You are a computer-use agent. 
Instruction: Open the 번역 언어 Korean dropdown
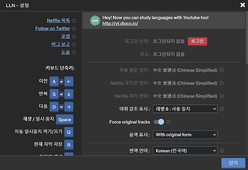(185, 151)
